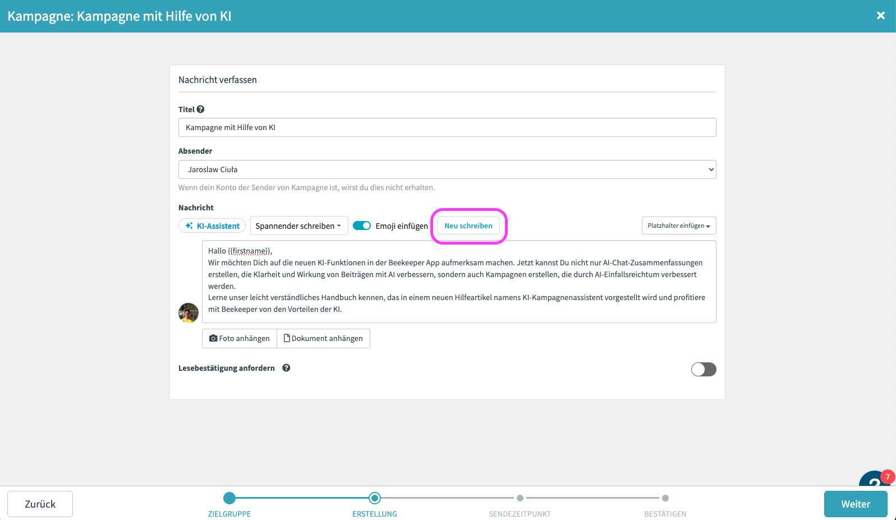Click the camera icon to attach photo
The image size is (896, 520).
click(213, 338)
